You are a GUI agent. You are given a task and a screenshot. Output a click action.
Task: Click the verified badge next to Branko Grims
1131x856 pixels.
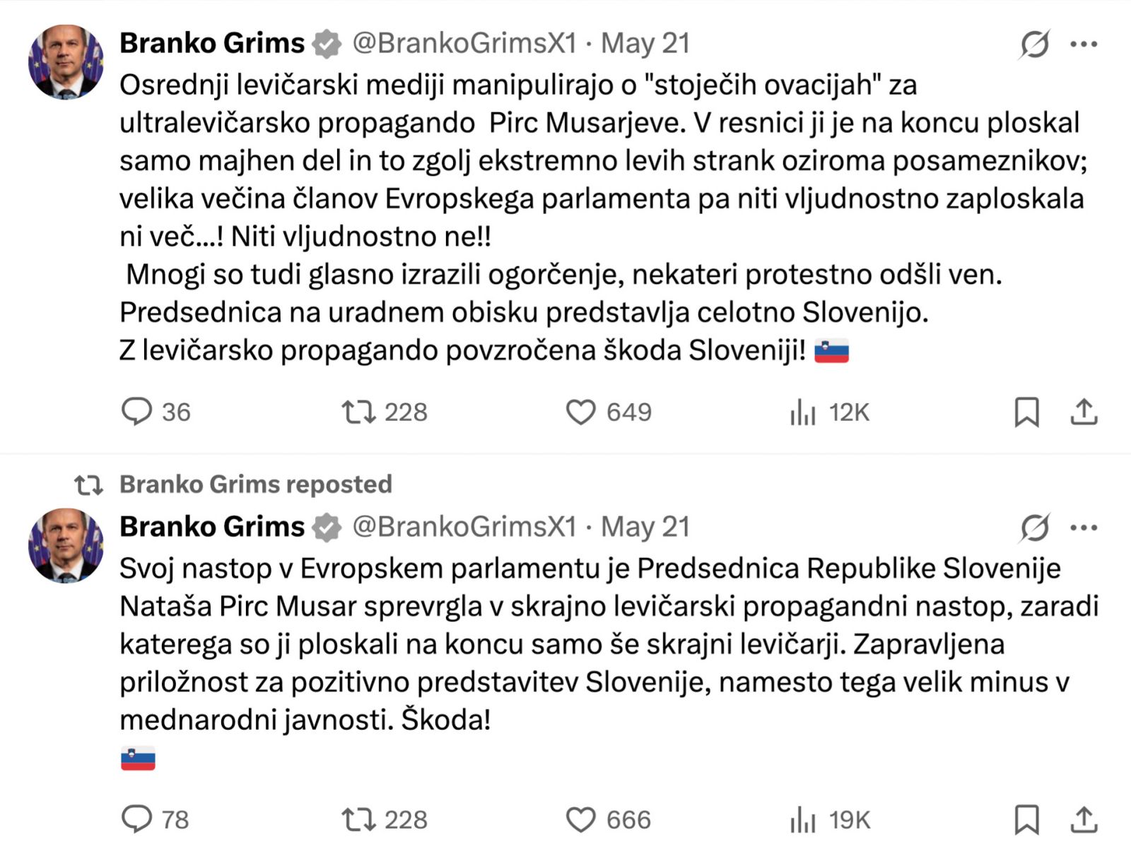[326, 44]
